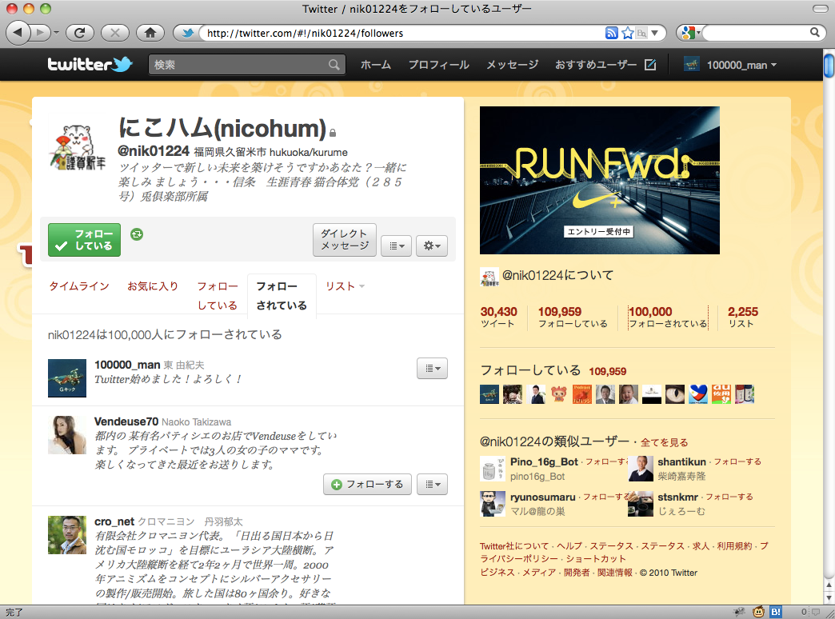Open the browser history dropdown arrow
This screenshot has height=619, width=835.
(x=56, y=33)
